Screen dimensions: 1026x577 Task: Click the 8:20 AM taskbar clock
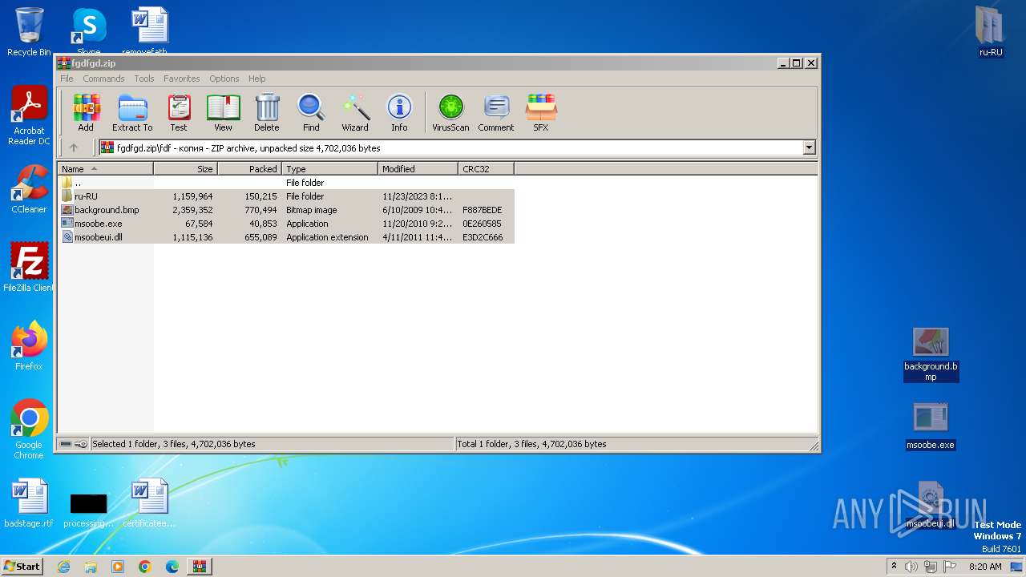click(x=985, y=567)
